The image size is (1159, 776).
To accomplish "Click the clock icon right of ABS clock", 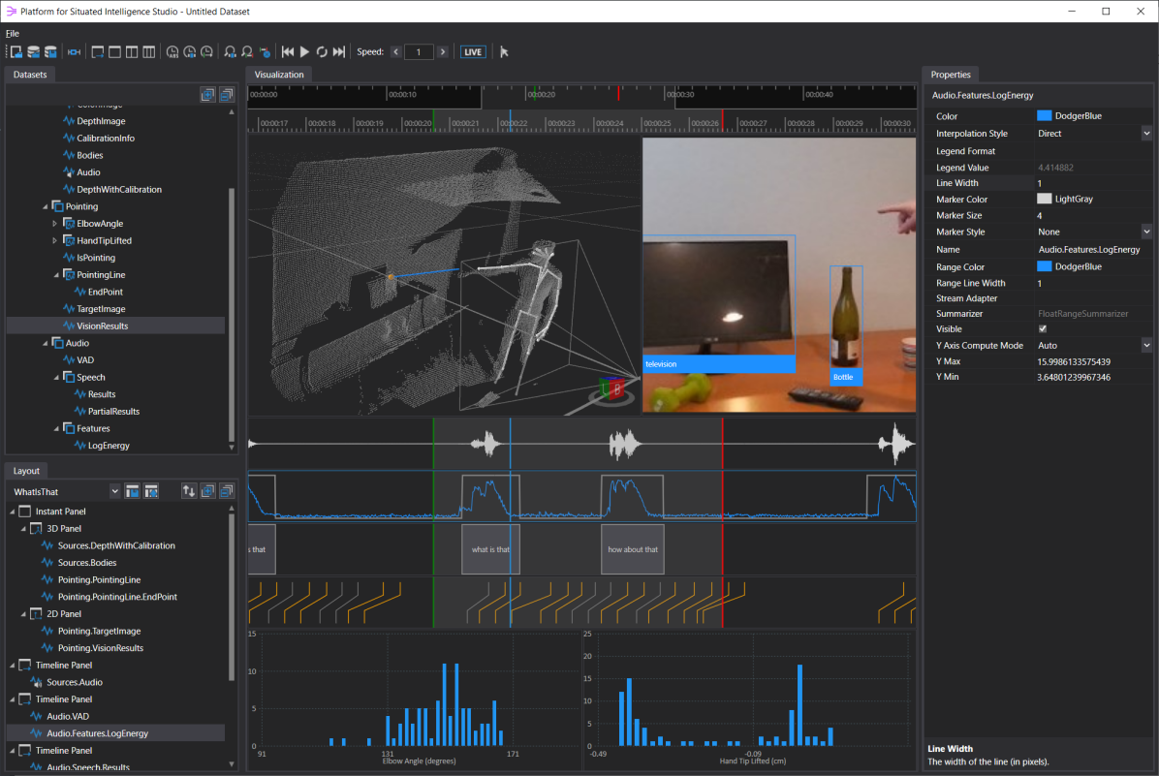I will (x=189, y=51).
